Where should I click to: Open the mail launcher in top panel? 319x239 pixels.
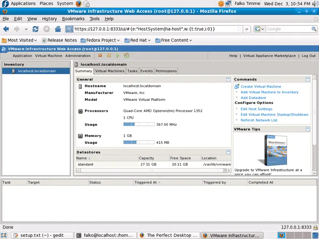pyautogui.click(x=86, y=4)
